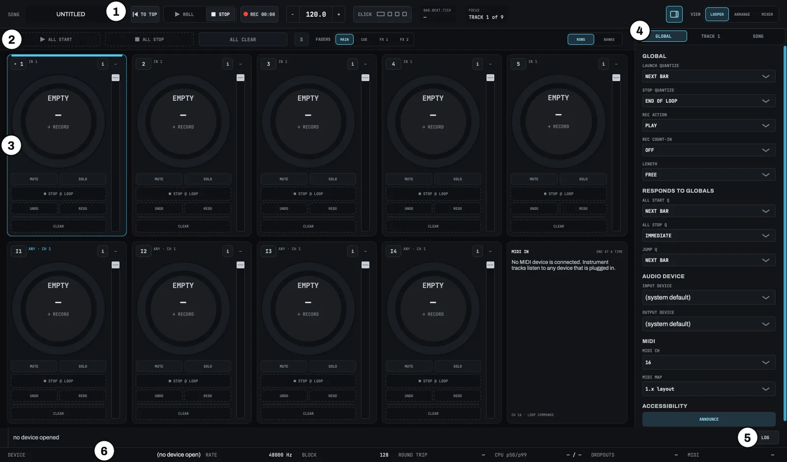Toggle the metronome CLICK
Viewport: 787px width, 462px height.
pos(382,14)
